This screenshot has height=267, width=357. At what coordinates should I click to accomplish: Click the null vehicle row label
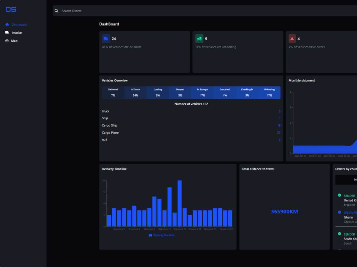105,140
